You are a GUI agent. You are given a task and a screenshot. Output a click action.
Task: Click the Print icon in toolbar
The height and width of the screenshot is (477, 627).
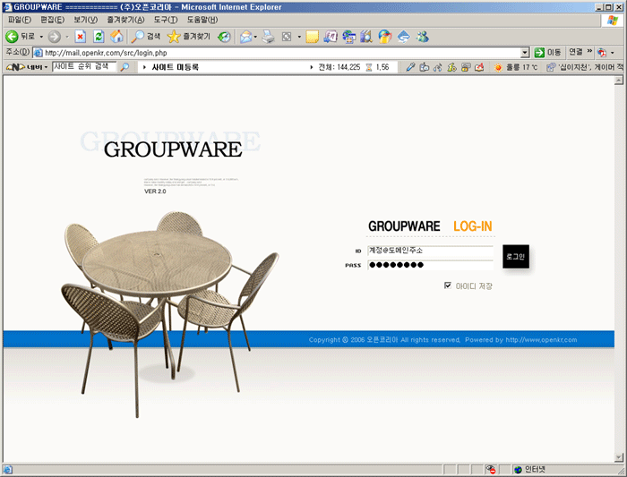coord(268,37)
